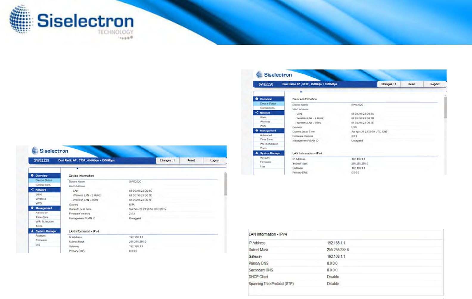Image resolution: width=472 pixels, height=299 pixels.
Task: Open Firmware in the left screenshot sidebar
Action: 44,240
